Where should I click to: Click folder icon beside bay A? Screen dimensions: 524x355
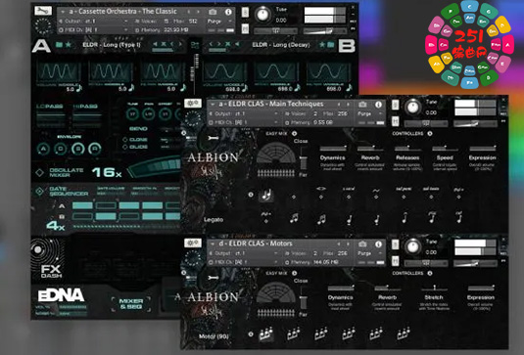point(59,44)
